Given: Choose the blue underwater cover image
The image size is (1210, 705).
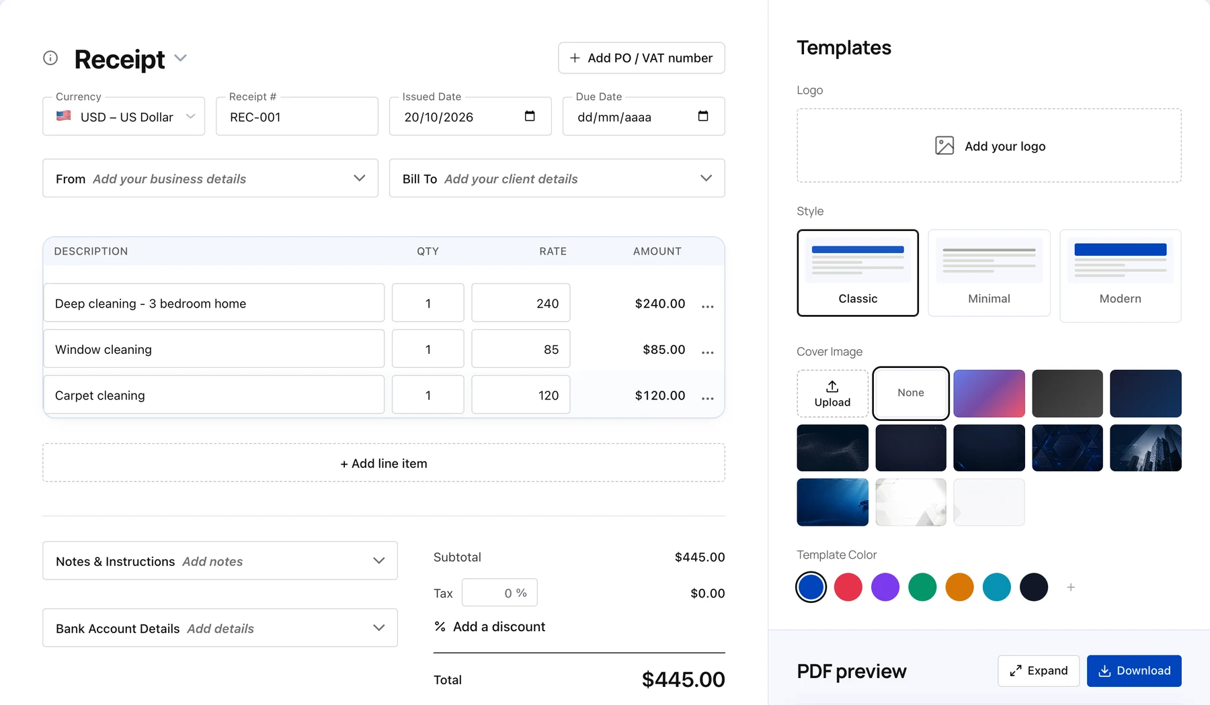Looking at the screenshot, I should tap(832, 502).
